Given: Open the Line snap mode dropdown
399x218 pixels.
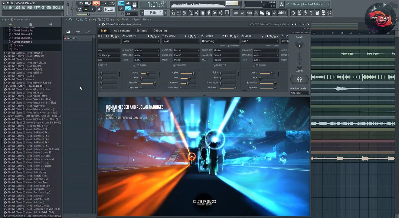Looking at the screenshot, I should [x=131, y=14].
